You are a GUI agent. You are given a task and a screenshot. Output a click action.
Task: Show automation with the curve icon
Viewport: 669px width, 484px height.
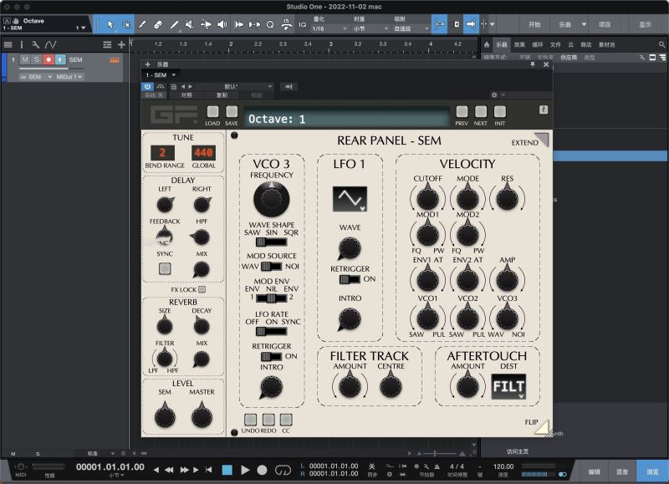click(51, 44)
